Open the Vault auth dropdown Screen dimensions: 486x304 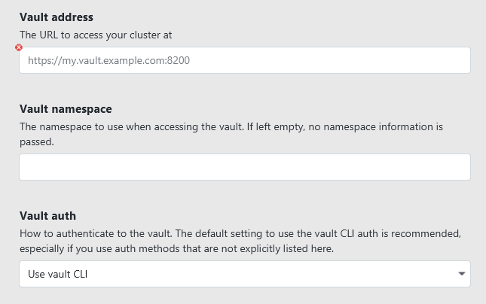(x=245, y=274)
